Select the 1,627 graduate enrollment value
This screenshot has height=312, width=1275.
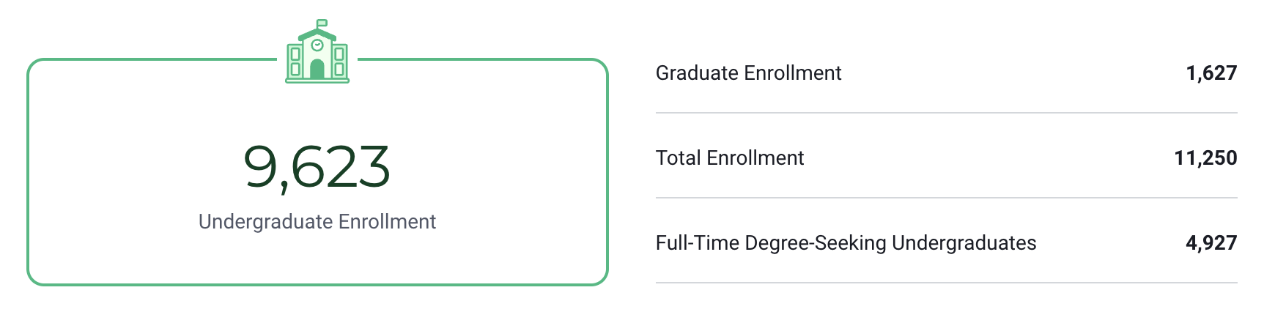click(x=1211, y=73)
